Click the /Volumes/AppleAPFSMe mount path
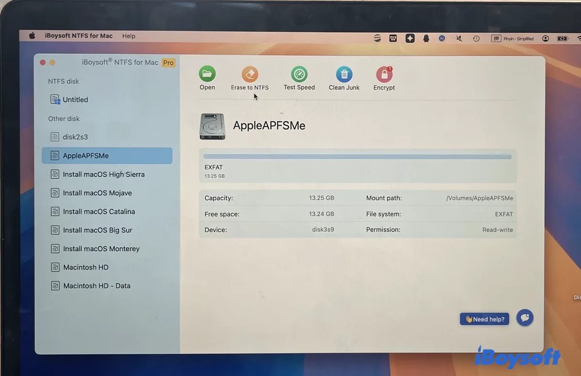Screen dimensions: 581x376 [x=479, y=198]
